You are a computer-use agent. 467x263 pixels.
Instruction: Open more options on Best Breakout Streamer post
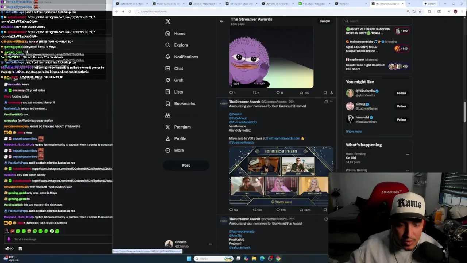click(x=331, y=102)
